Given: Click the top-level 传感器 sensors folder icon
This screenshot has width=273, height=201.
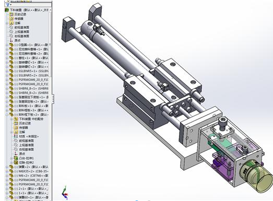Looking at the screenshot, I should coord(11,19).
